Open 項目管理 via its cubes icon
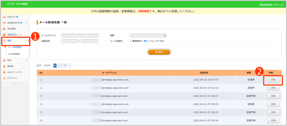 point(4,29)
